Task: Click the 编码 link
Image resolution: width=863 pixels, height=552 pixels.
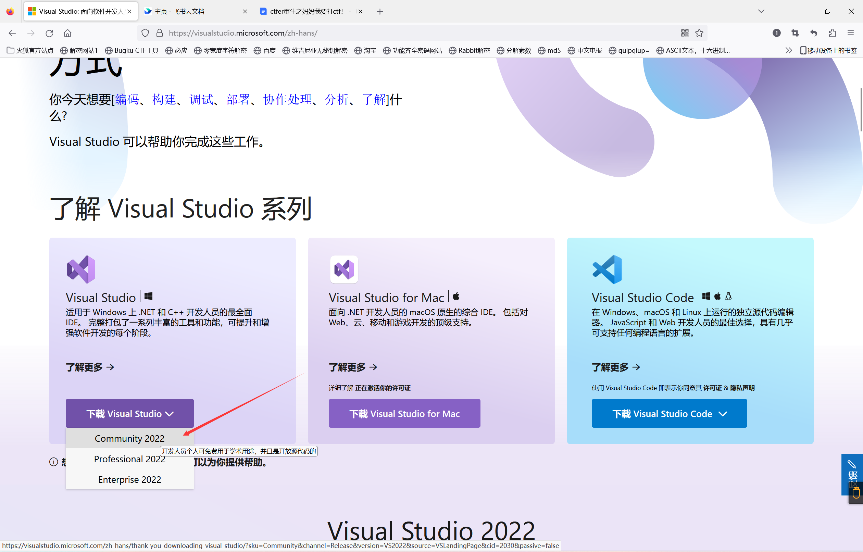Action: pyautogui.click(x=127, y=100)
